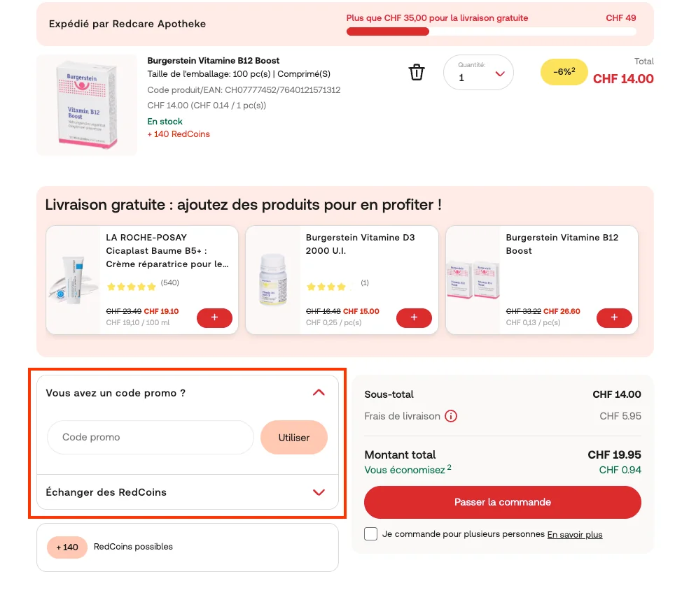Delete the Burgerstein Vitamine B12 Boost item
This screenshot has width=696, height=595.
coord(417,72)
